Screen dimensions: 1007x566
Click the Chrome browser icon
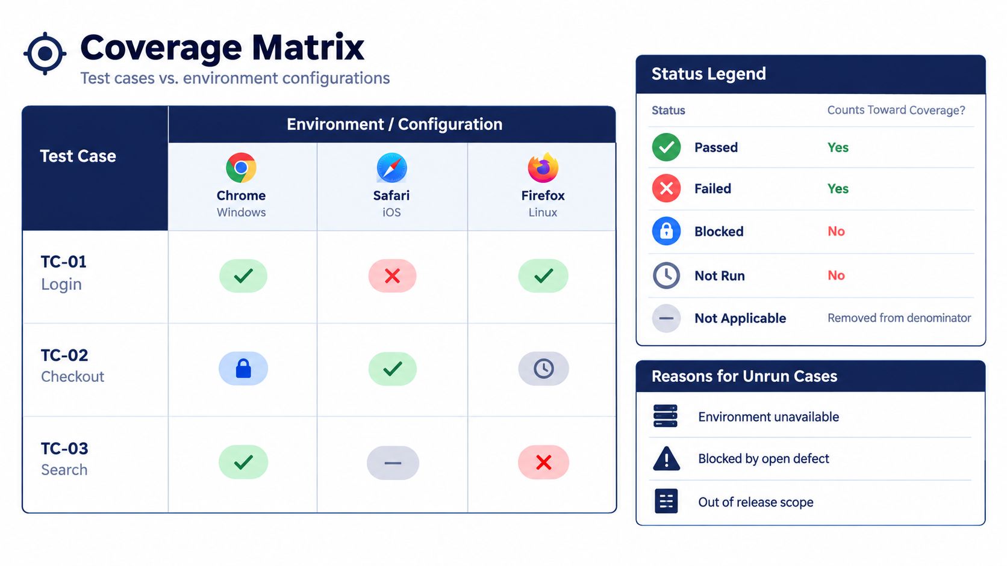[x=241, y=168]
